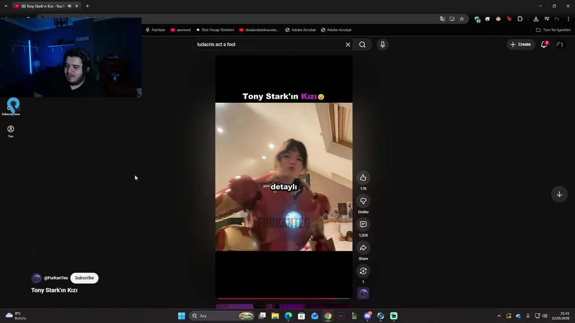Viewport: 575px width, 323px height.
Task: Open File Explorer from taskbar
Action: (x=275, y=316)
